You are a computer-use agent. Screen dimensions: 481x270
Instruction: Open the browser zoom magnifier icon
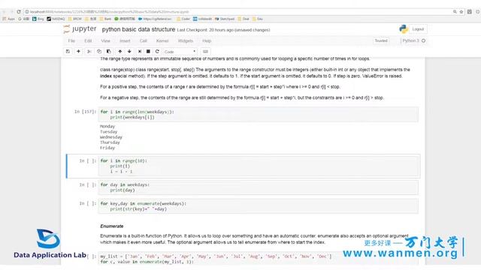[455, 12]
